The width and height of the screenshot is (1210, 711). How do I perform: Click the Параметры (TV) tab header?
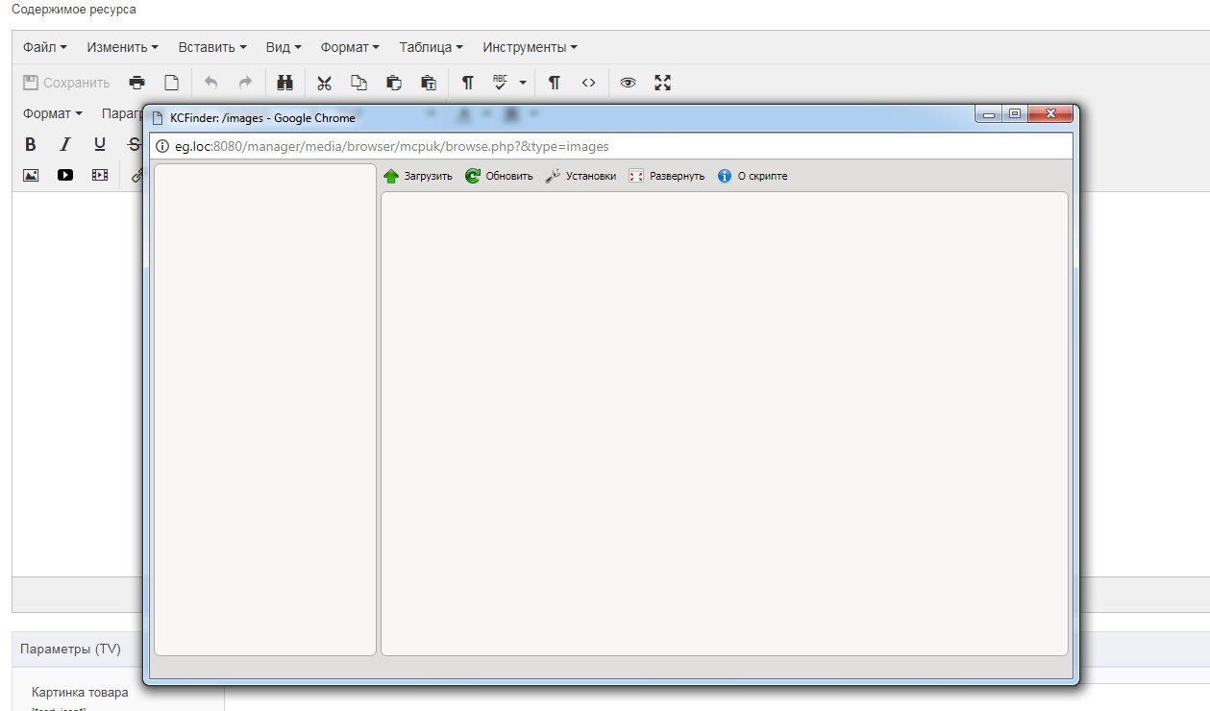tap(70, 649)
